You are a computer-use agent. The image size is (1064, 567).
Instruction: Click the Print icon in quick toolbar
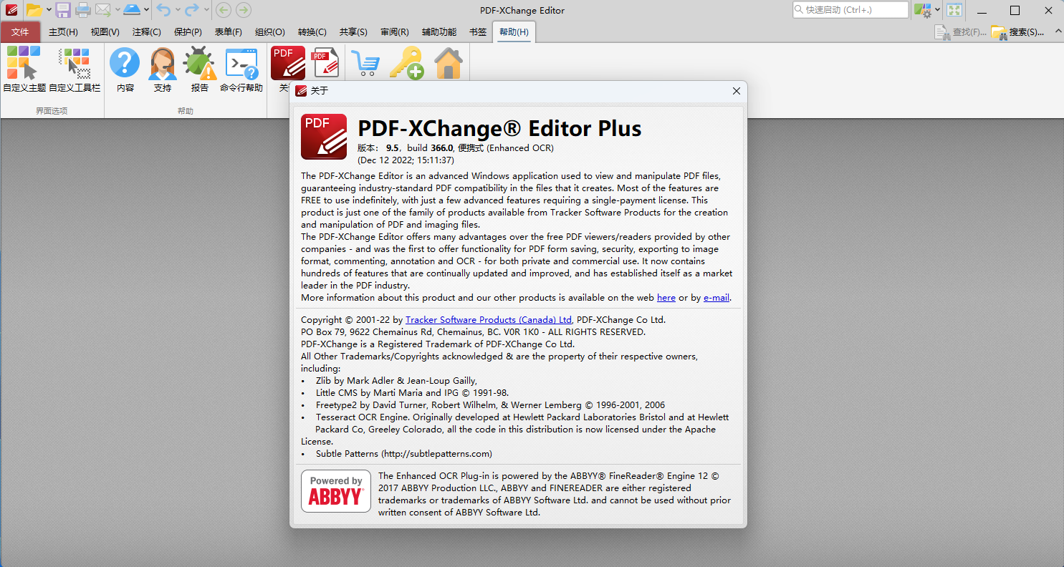point(83,10)
